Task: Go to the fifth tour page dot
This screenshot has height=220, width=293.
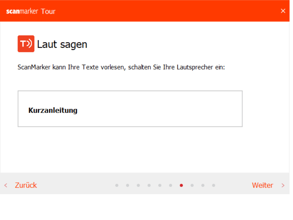Action: 160,185
